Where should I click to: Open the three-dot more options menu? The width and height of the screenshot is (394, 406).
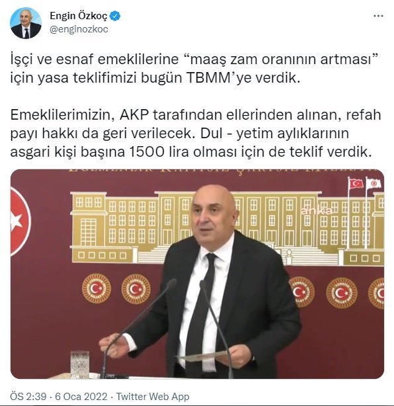tap(378, 16)
